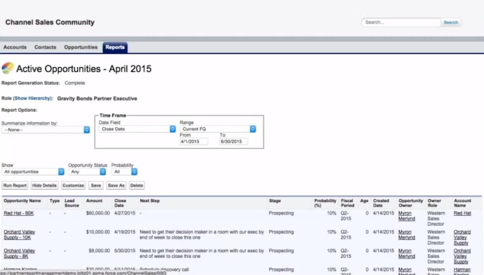Click the colorful report icon beside the title
484x275 pixels.
[8, 68]
